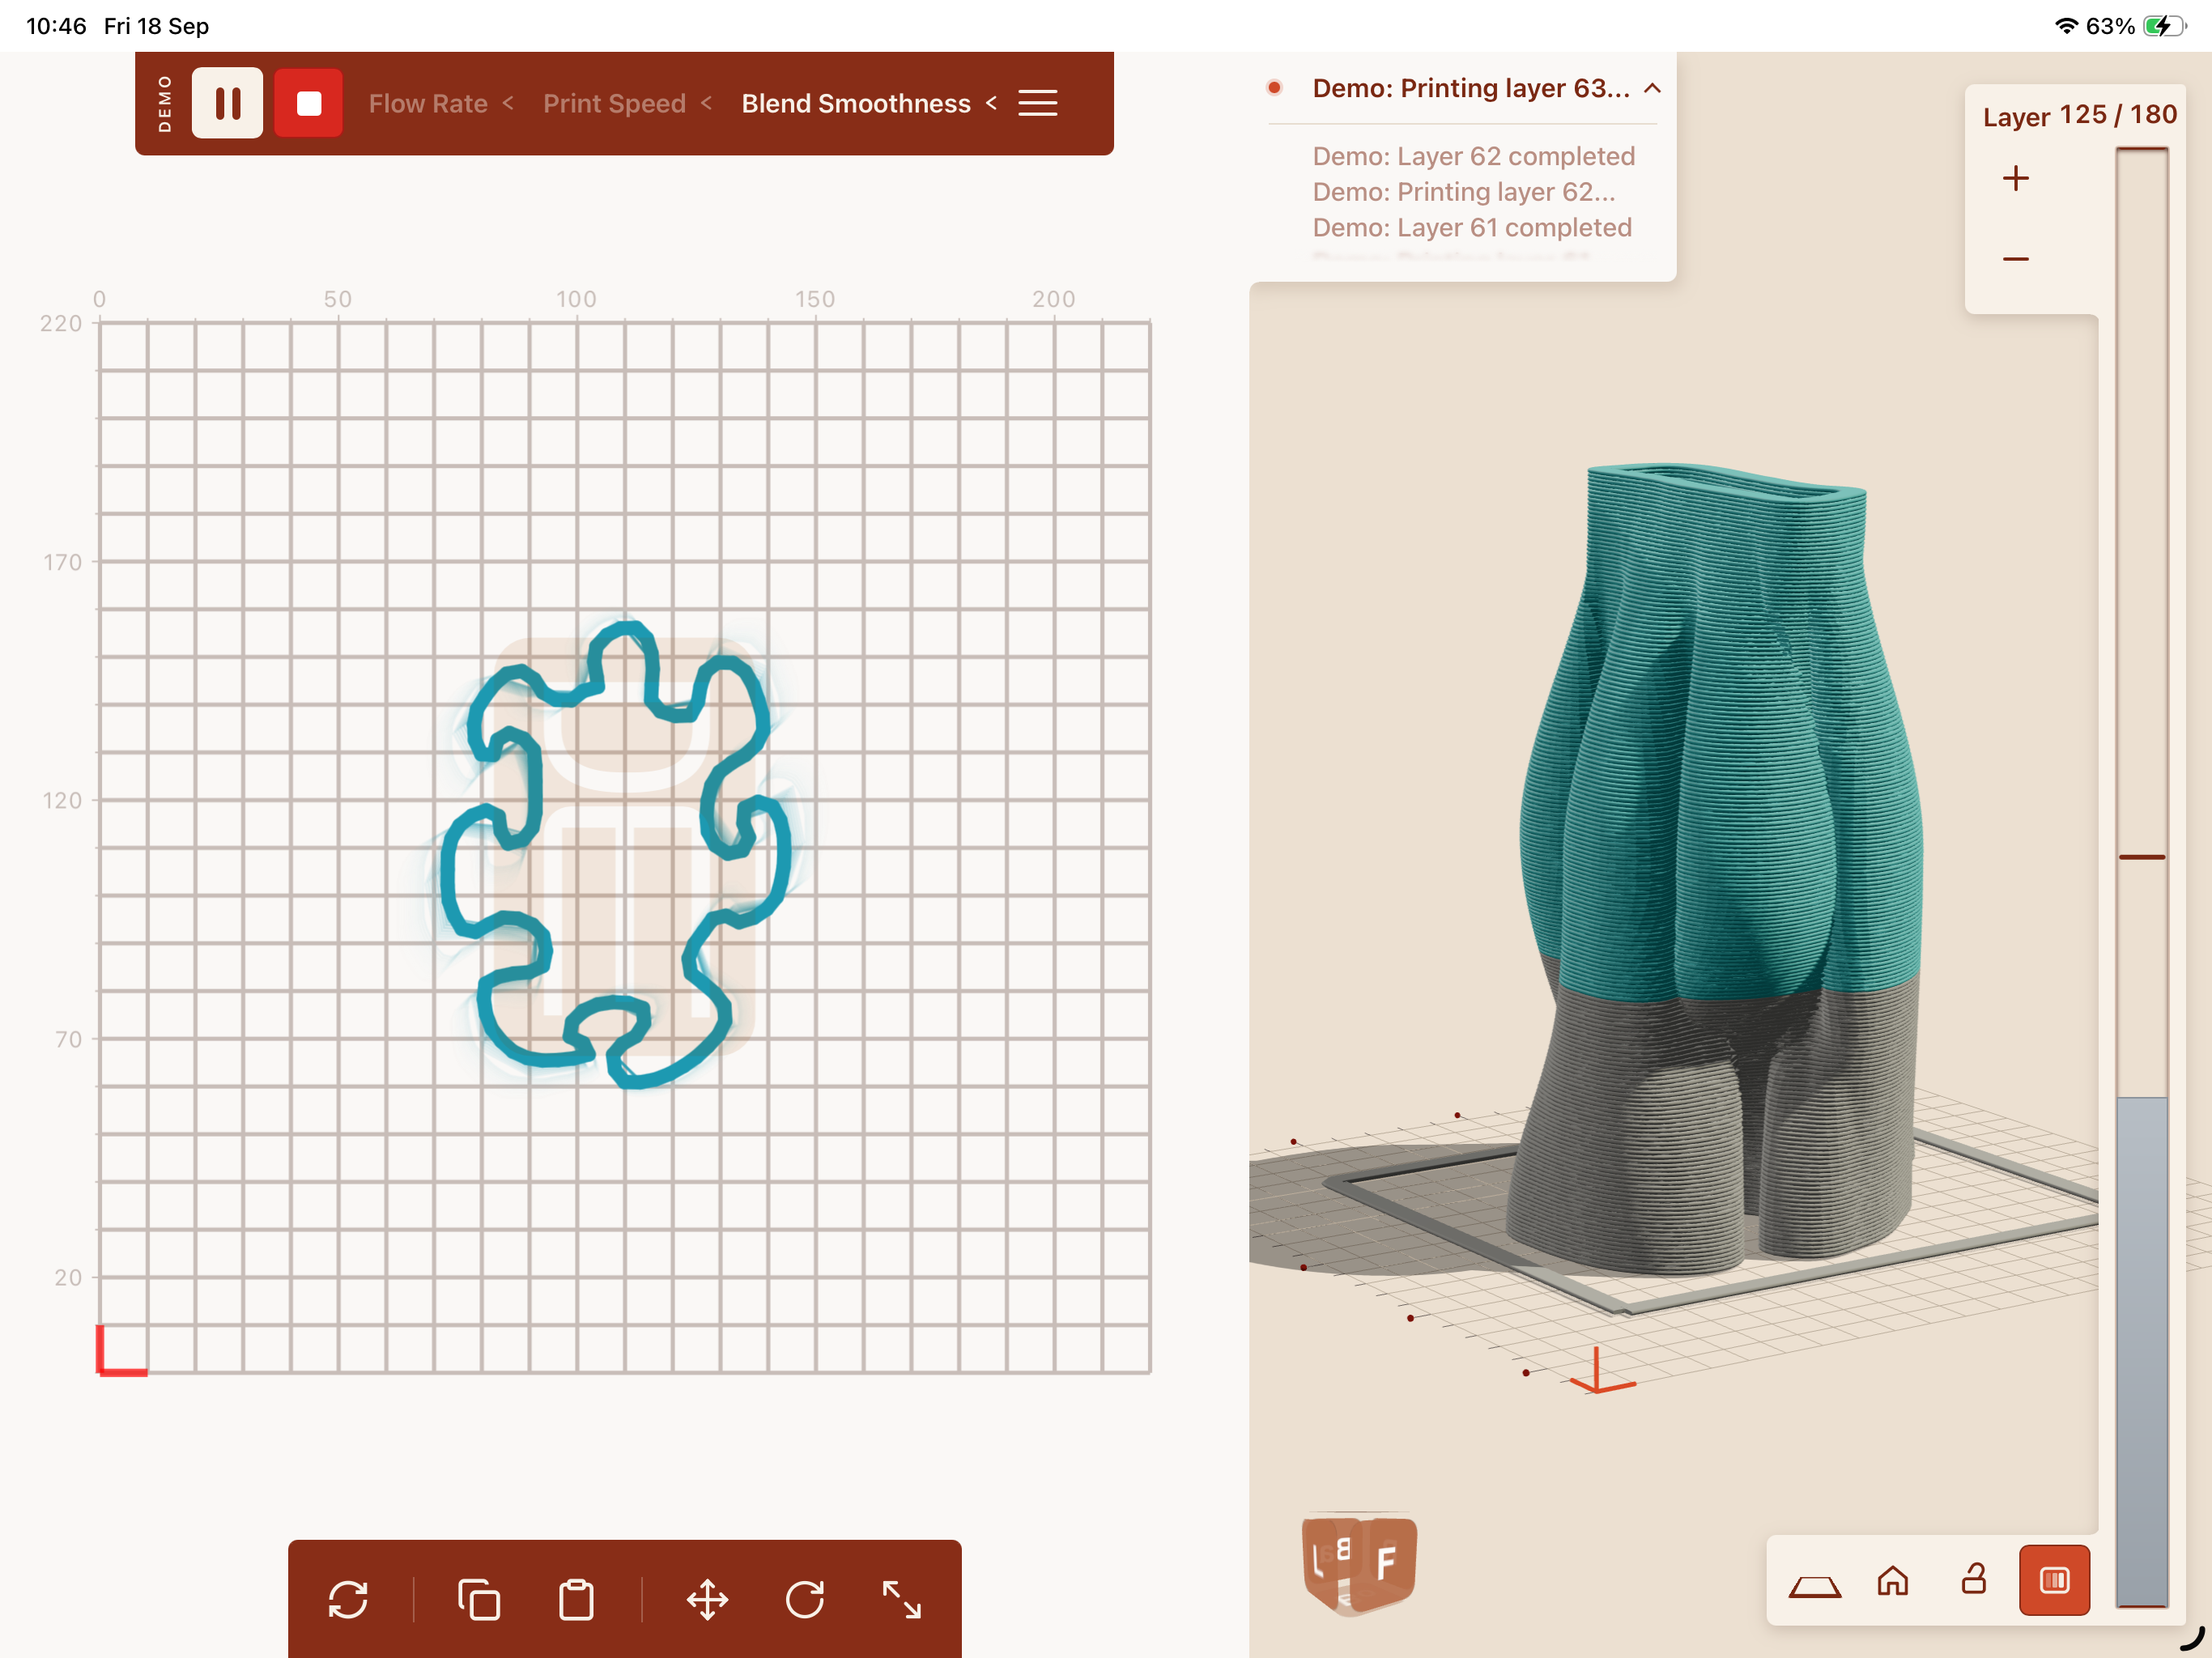The width and height of the screenshot is (2212, 1658).
Task: Select the rotate tool icon
Action: pos(805,1599)
